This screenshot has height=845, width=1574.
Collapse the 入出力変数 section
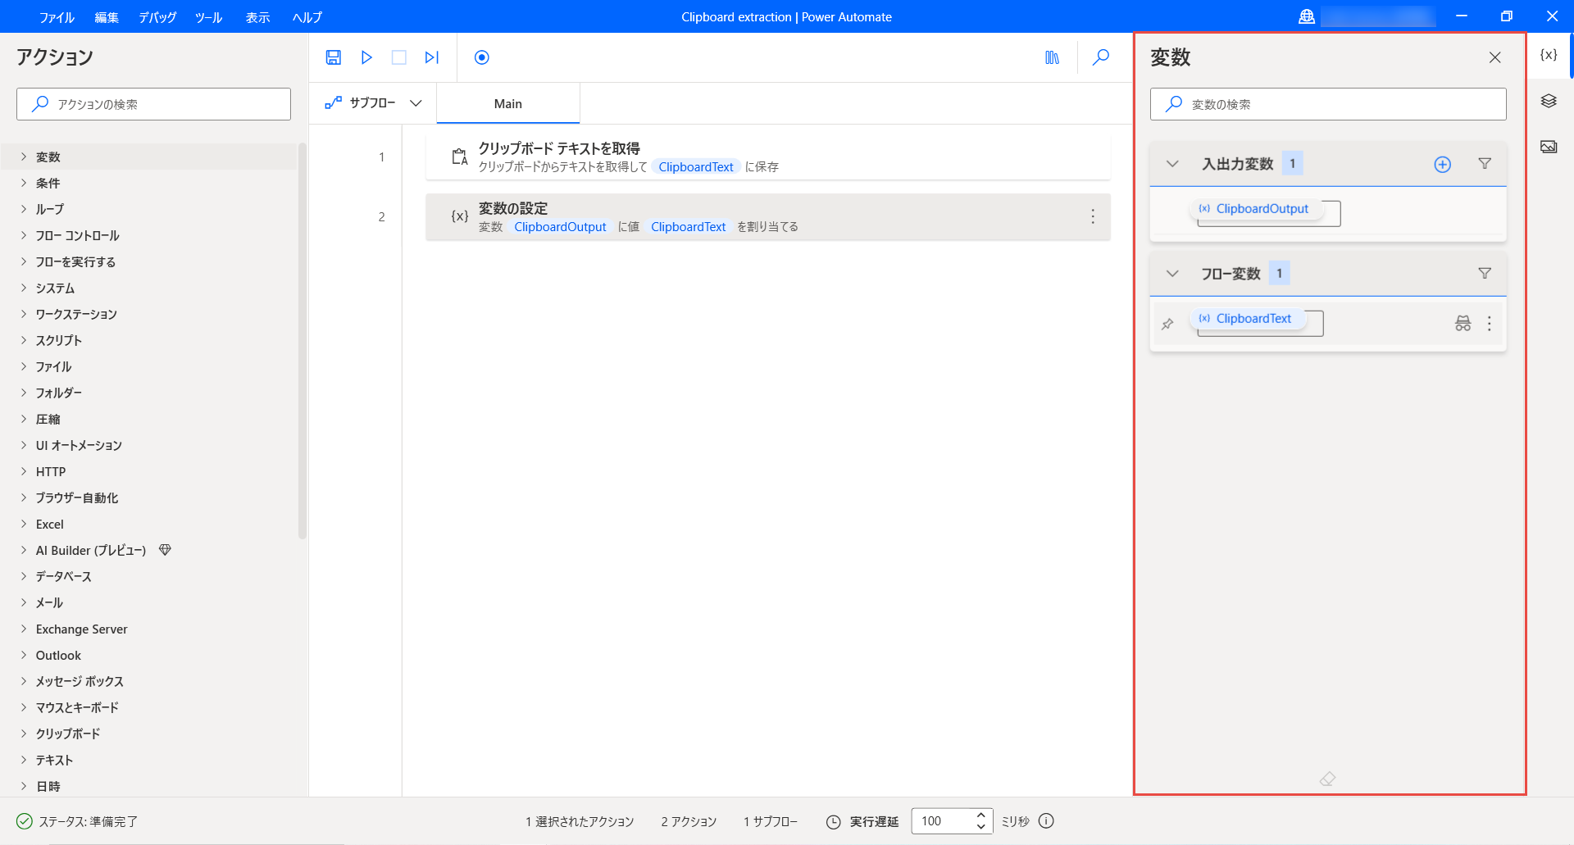(1172, 164)
